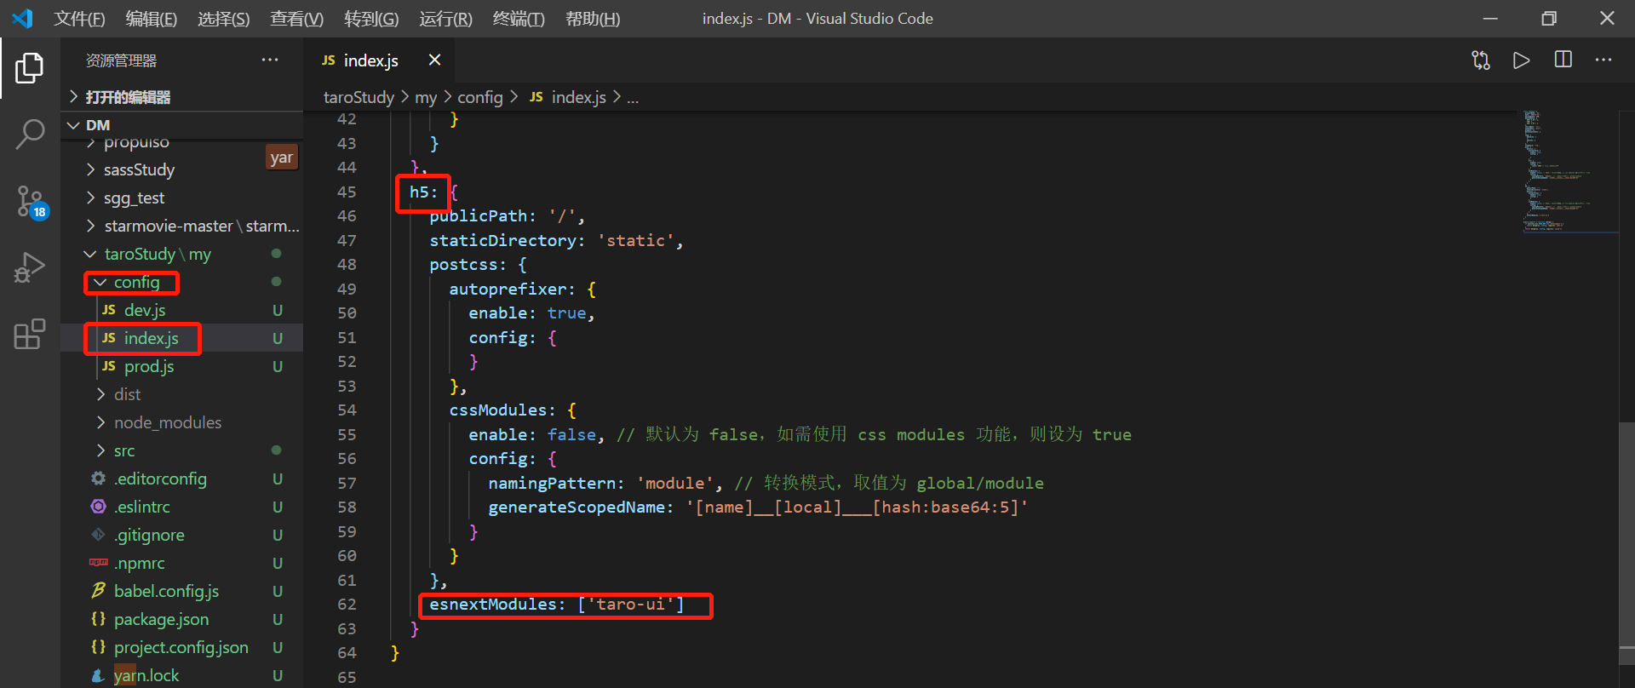Run the code with the play icon
The width and height of the screenshot is (1635, 688).
coord(1521,60)
